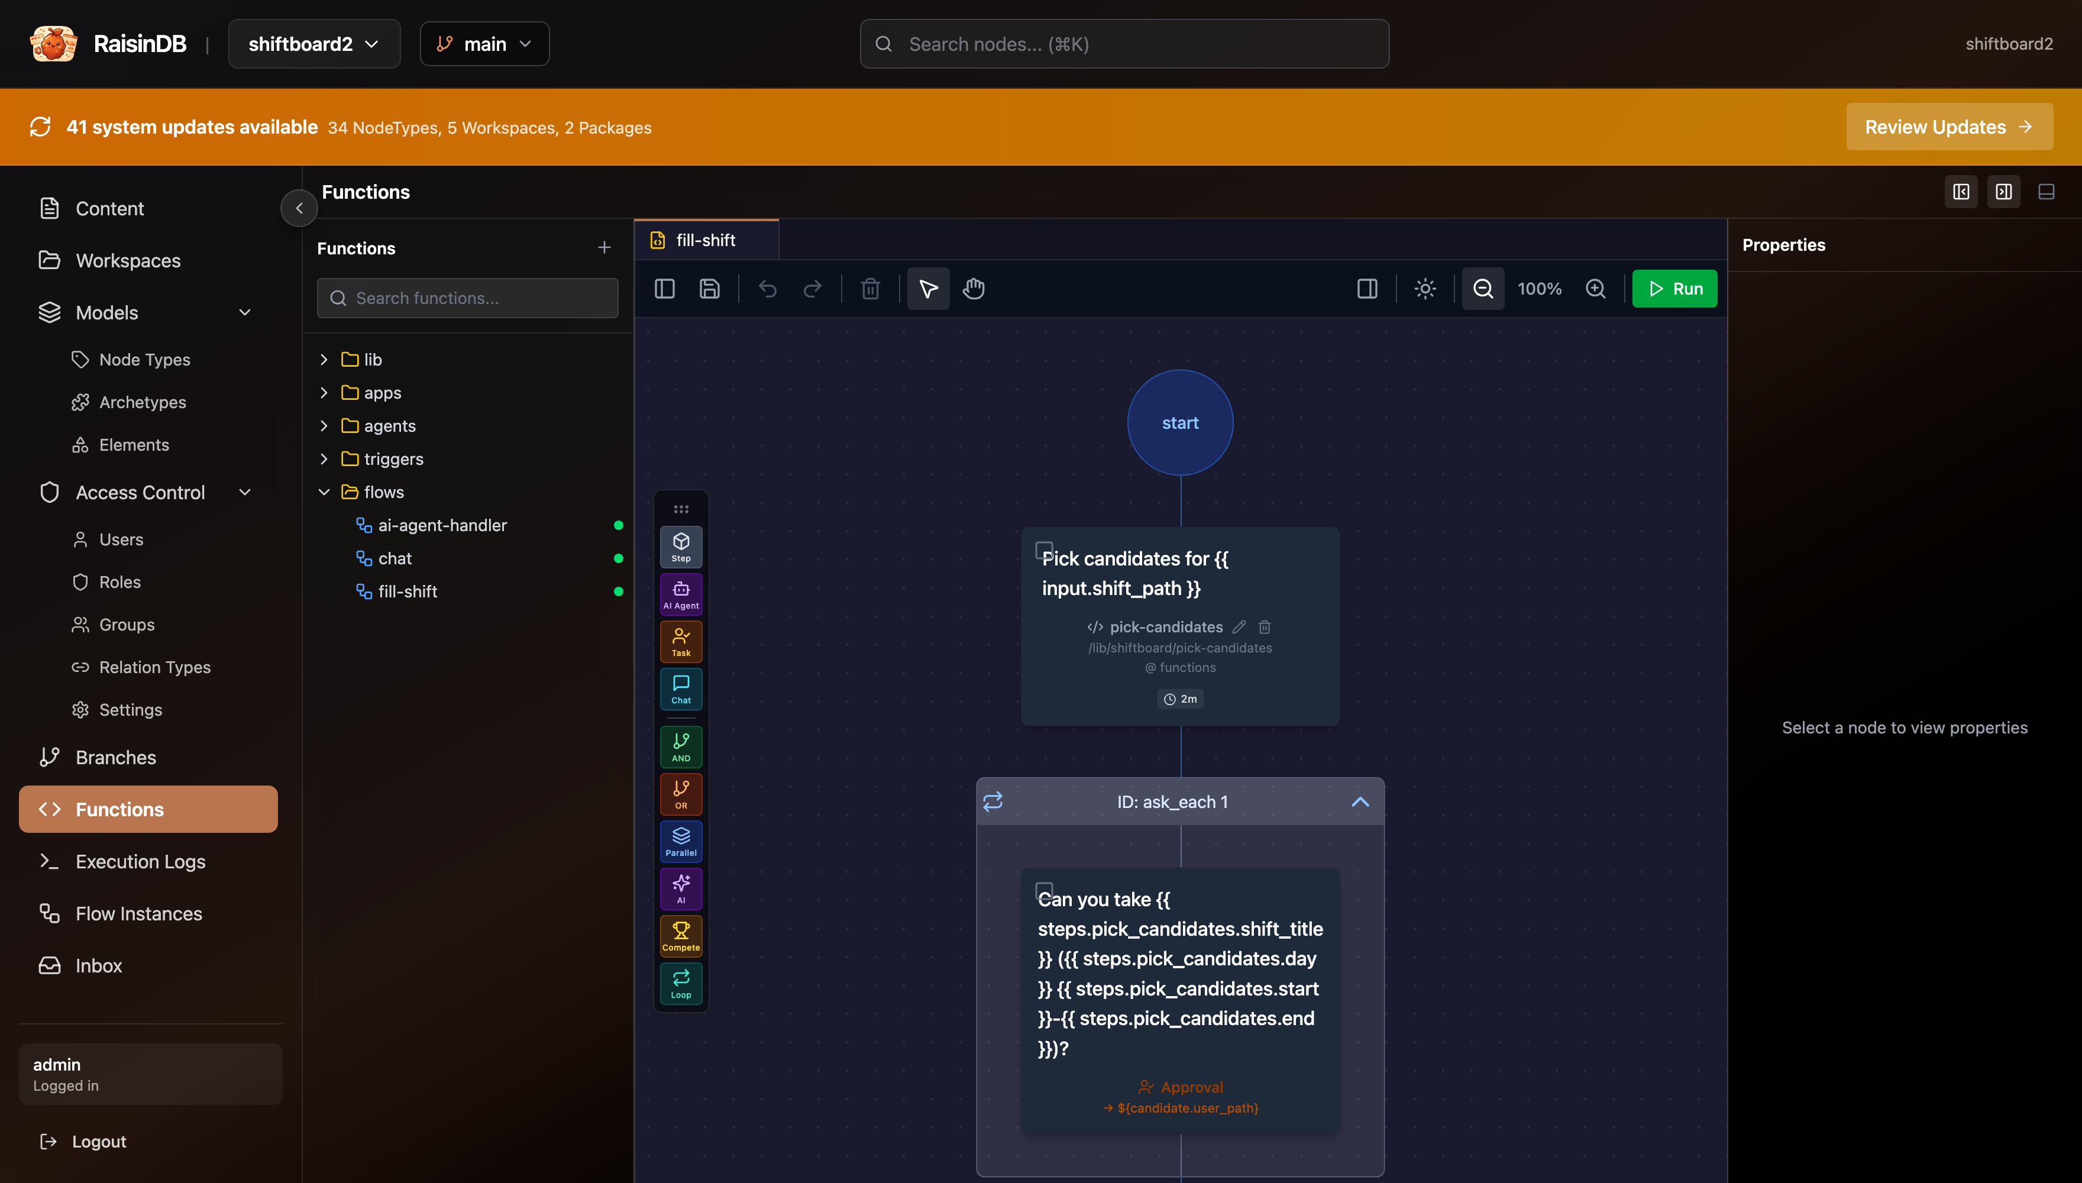Expand the apps folder
Image resolution: width=2082 pixels, height=1183 pixels.
[x=324, y=392]
